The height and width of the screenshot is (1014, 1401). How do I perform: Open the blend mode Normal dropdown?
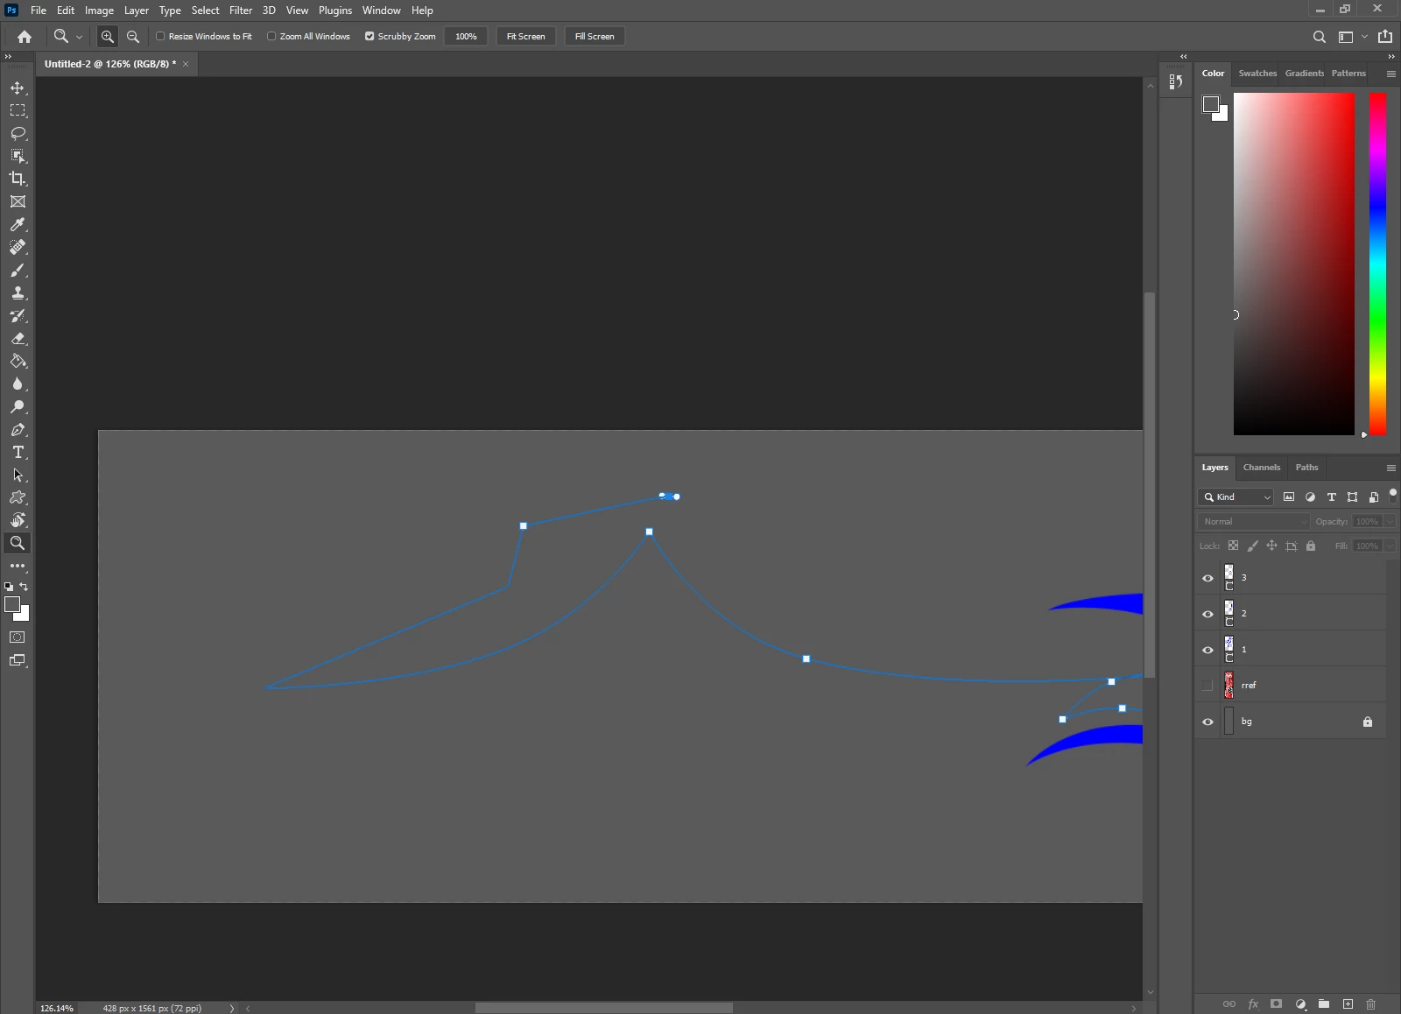pyautogui.click(x=1253, y=522)
